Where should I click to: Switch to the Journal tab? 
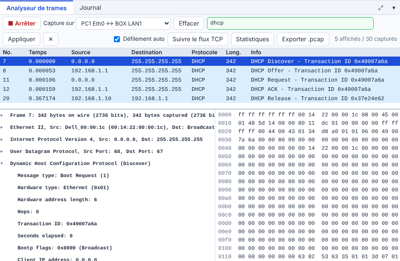(x=90, y=8)
